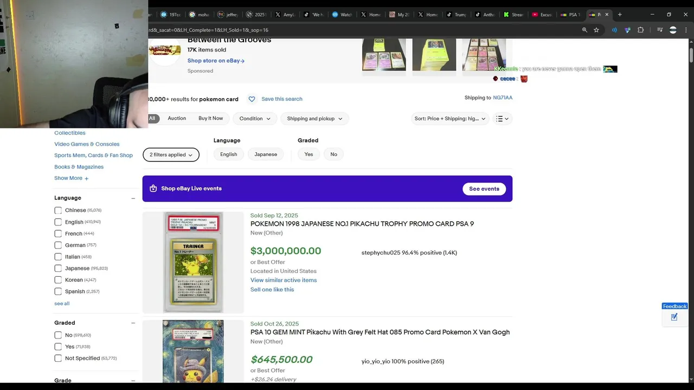The height and width of the screenshot is (390, 694).
Task: Collapse the Language filter section
Action: [133, 198]
